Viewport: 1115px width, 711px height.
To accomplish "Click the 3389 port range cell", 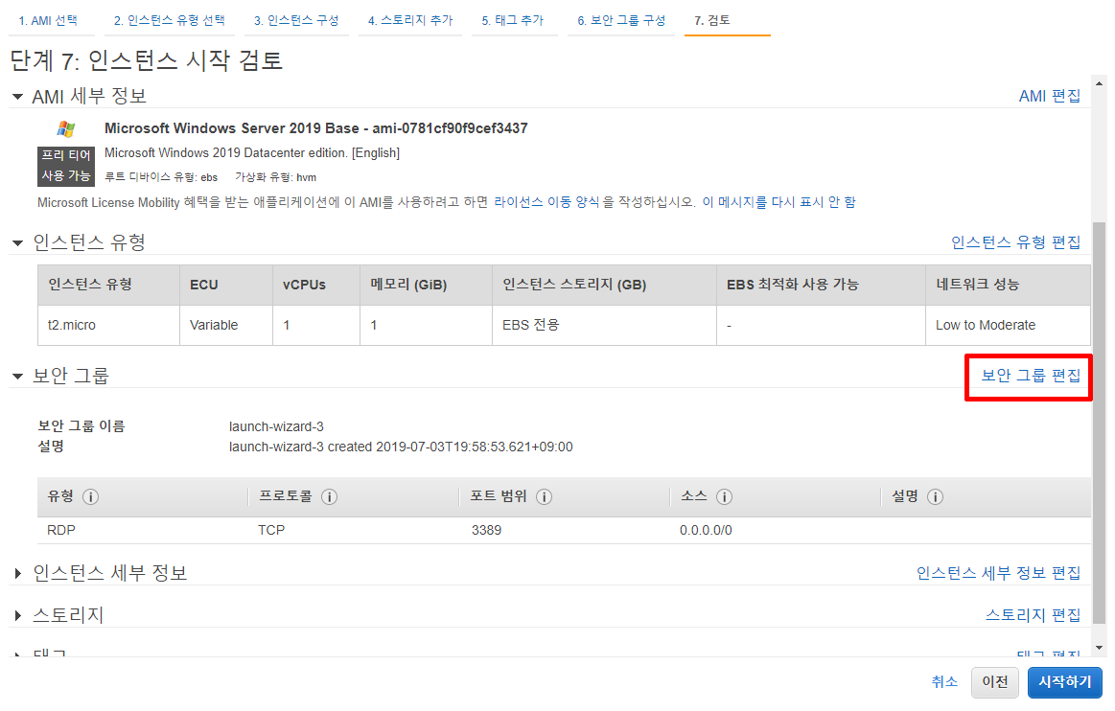I will click(x=486, y=531).
